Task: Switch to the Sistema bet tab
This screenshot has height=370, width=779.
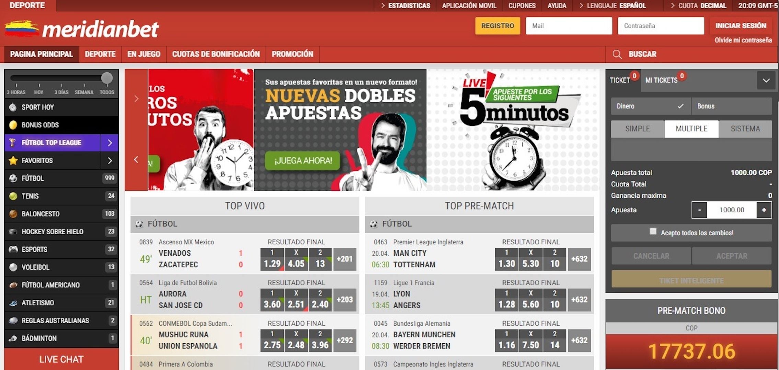Action: click(x=745, y=129)
